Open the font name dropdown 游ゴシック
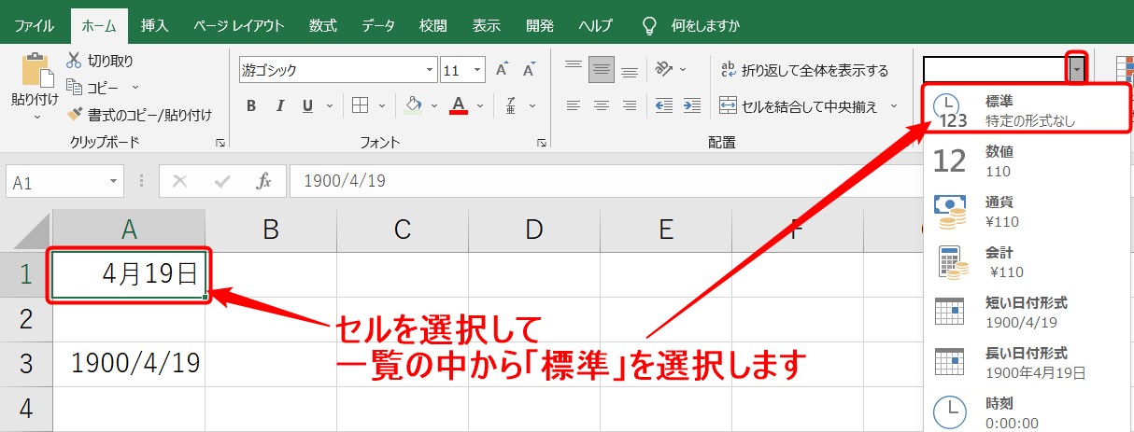 click(431, 70)
